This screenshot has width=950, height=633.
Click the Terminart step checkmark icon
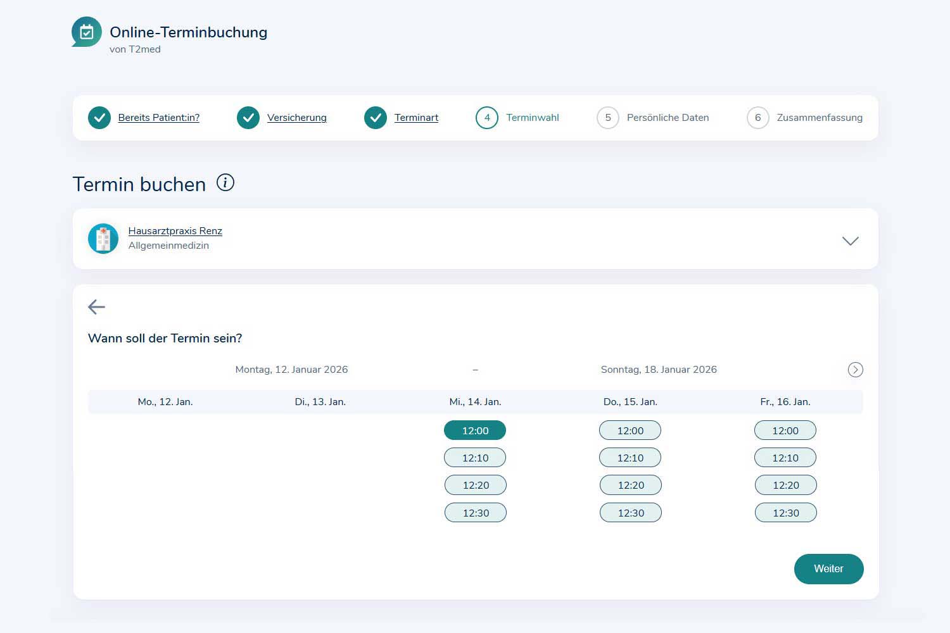pyautogui.click(x=376, y=118)
